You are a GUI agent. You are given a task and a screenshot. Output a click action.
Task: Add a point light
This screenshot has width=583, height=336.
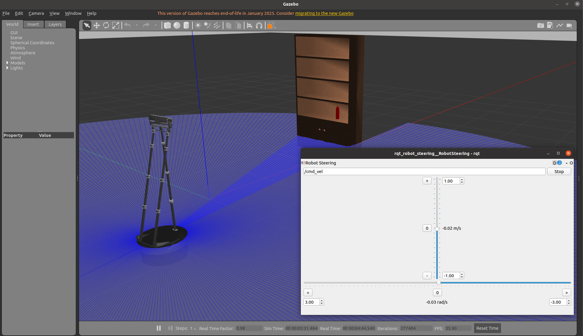pos(198,26)
